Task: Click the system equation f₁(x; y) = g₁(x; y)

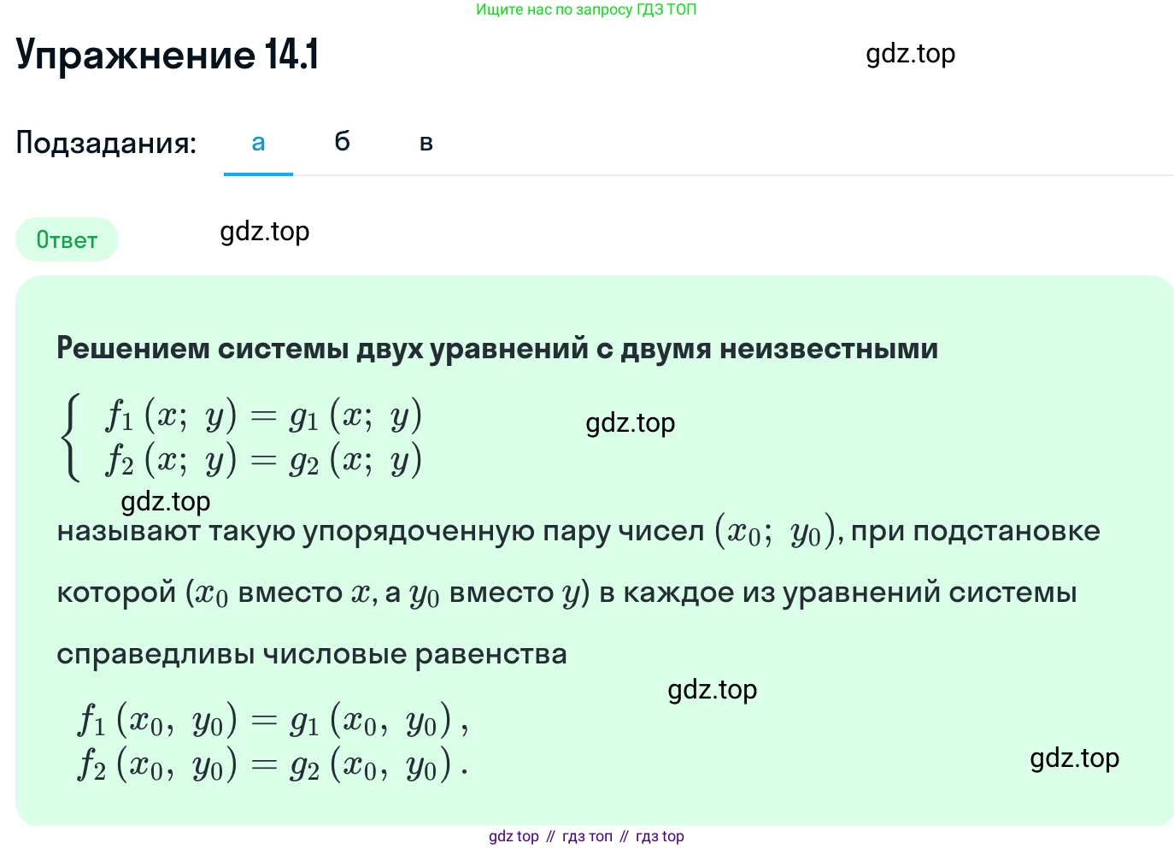Action: tap(264, 416)
